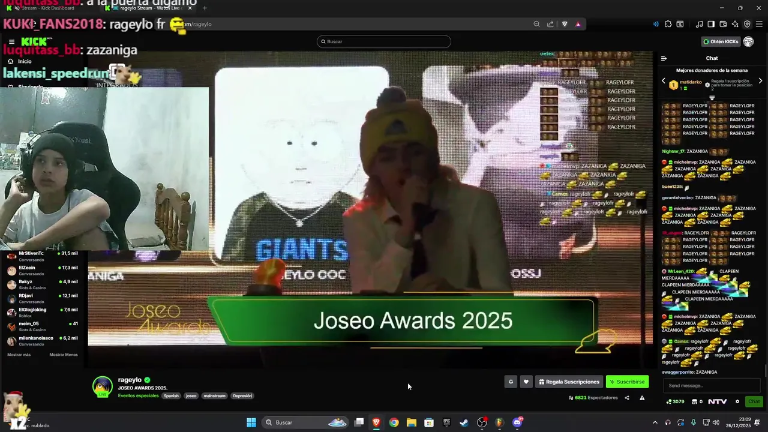Click Mostrar más in sidebar
768x432 pixels.
pyautogui.click(x=19, y=355)
